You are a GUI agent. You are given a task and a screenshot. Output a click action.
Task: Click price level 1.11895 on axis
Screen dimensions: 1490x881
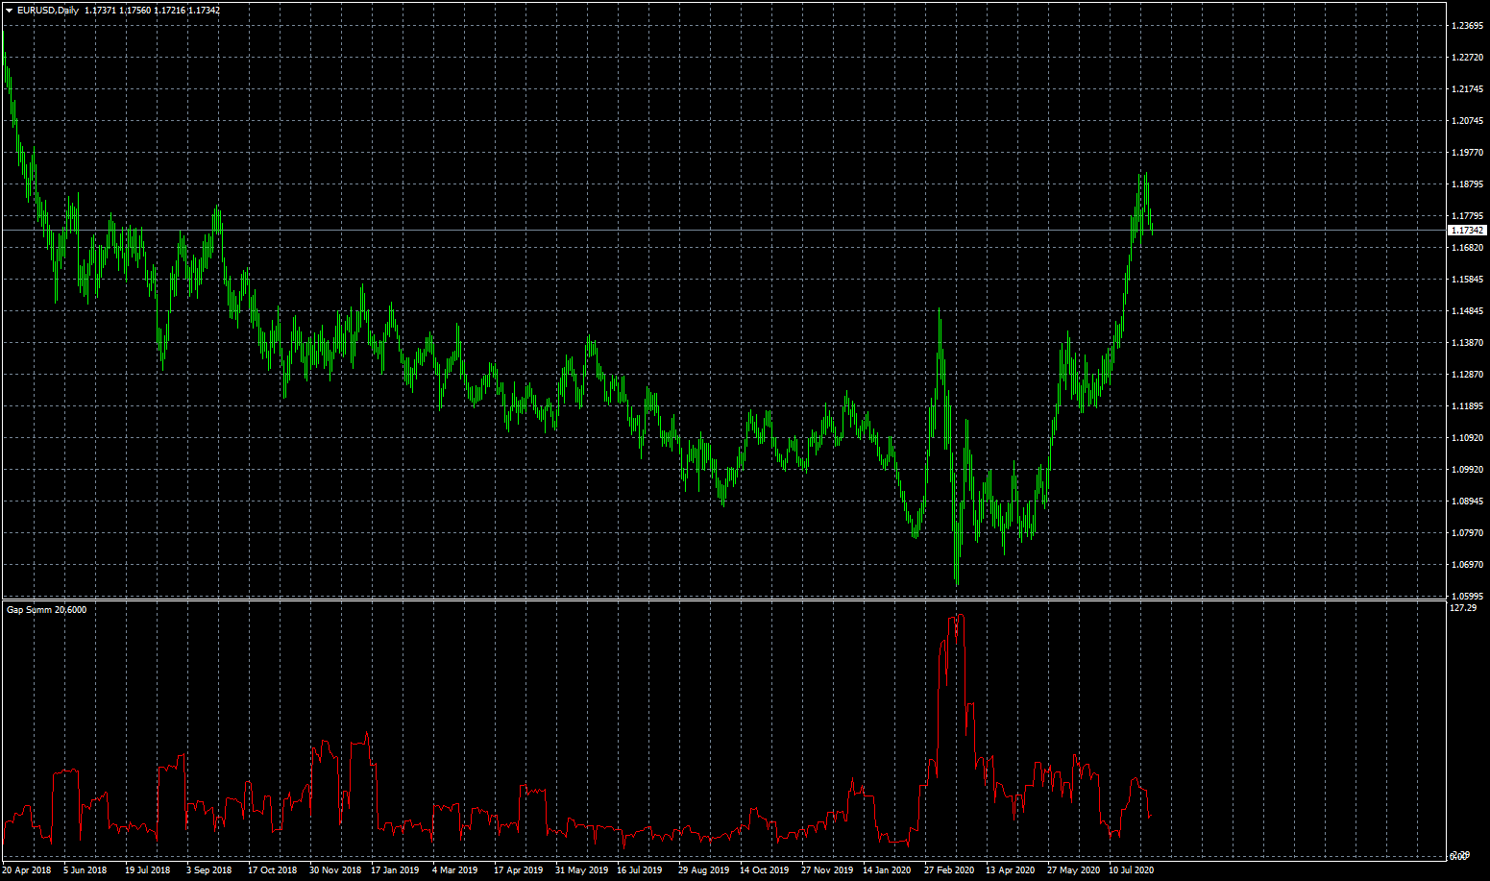1467,406
